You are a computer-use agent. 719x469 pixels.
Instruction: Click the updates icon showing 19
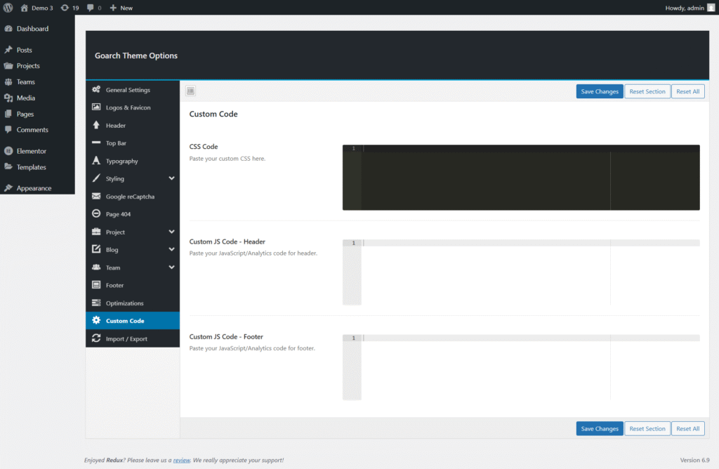[x=65, y=8]
